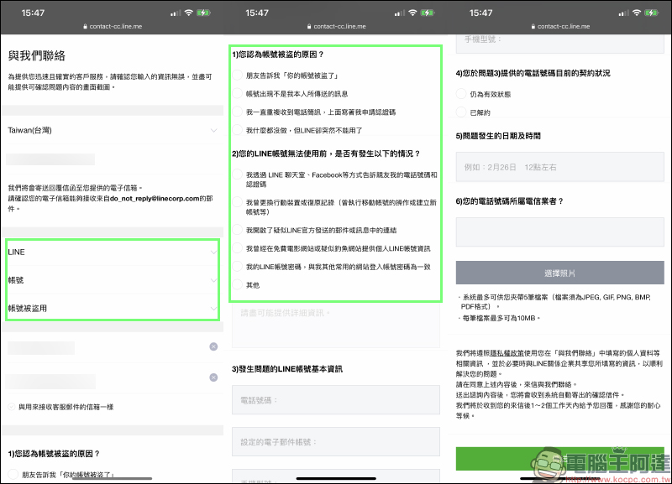672x484 pixels.
Task: Click the 電話號碼 input field
Action: (x=336, y=400)
